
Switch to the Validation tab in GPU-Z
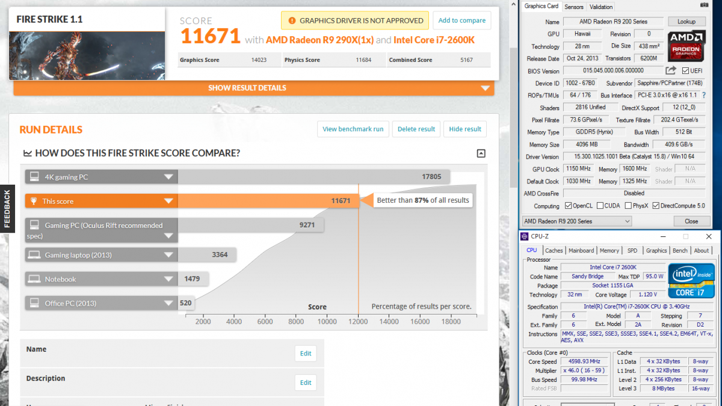click(x=601, y=7)
